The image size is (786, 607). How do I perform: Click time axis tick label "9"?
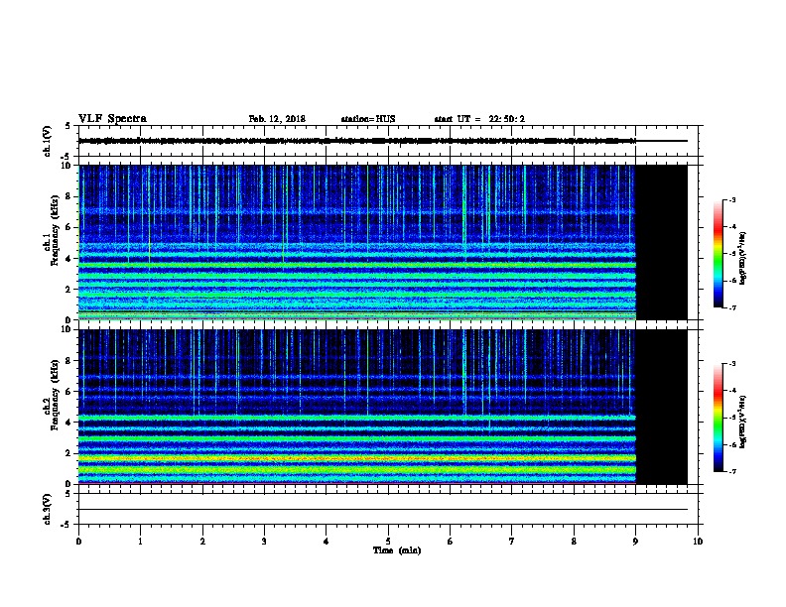tap(635, 541)
